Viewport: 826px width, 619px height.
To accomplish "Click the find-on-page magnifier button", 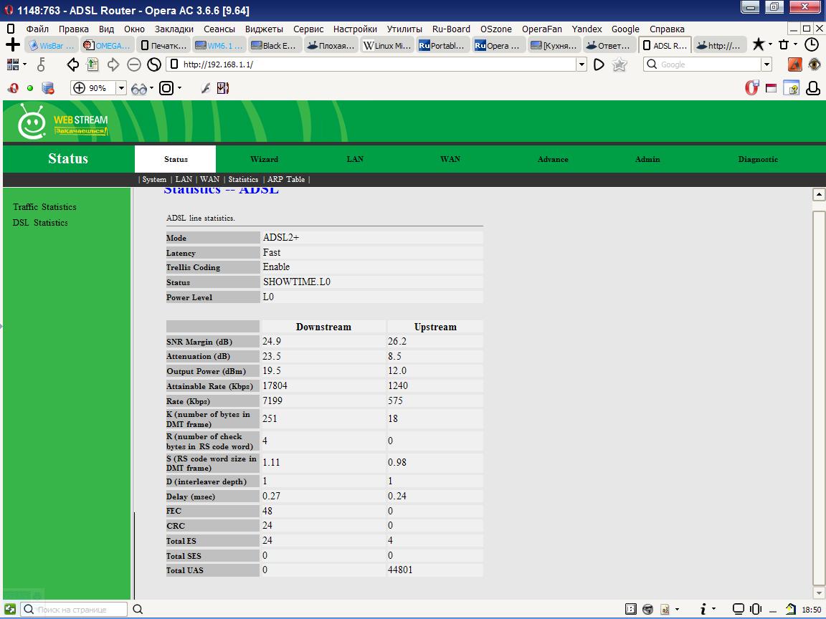I will tap(138, 609).
